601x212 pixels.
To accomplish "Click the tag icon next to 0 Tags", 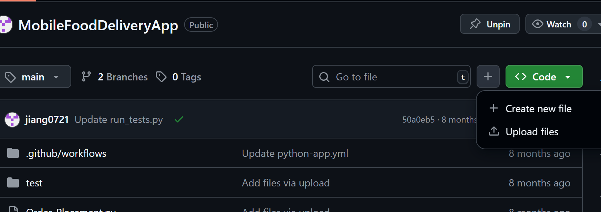I will (x=161, y=76).
